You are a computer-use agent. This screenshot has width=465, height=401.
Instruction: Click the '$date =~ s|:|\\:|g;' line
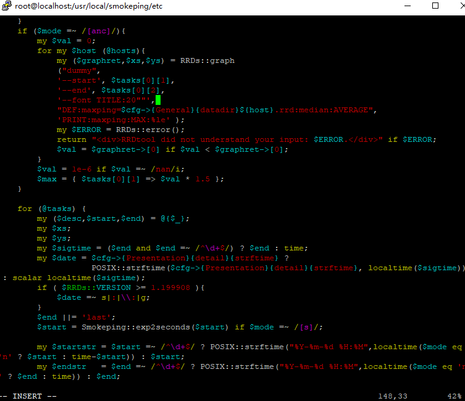tap(104, 297)
